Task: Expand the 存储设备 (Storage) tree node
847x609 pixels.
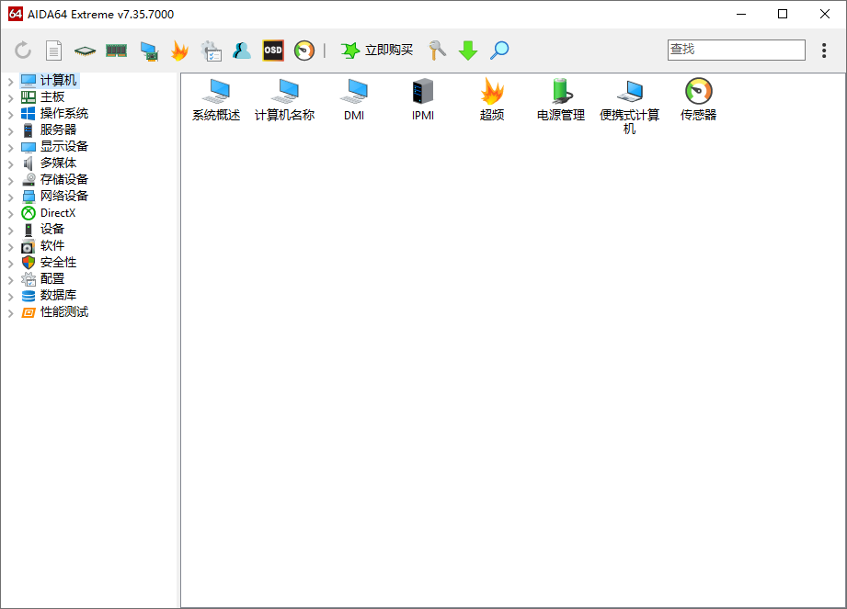Action: [11, 179]
